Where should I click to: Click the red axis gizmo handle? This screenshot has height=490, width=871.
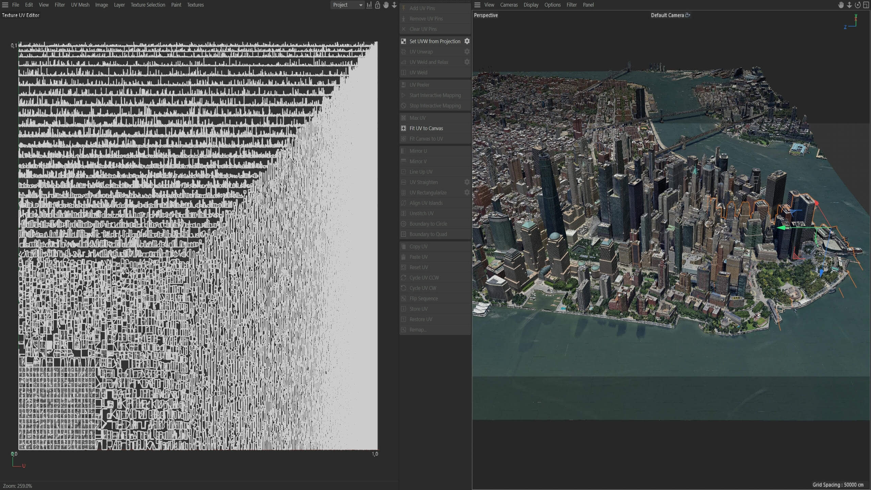[816, 203]
